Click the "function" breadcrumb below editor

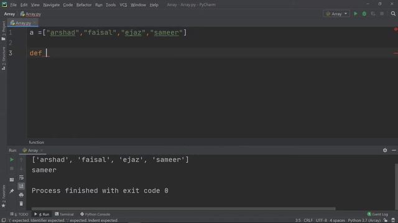pyautogui.click(x=36, y=142)
